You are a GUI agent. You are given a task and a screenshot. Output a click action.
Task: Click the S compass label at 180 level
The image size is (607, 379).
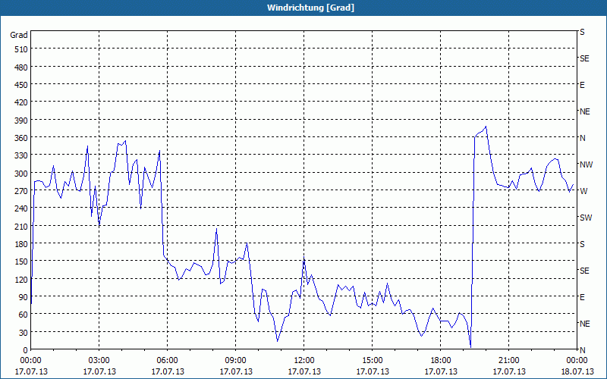582,244
